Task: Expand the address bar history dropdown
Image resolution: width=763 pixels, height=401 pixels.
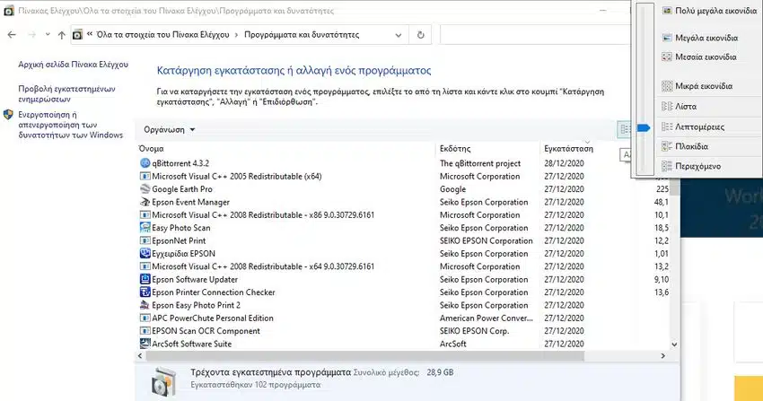Action: pyautogui.click(x=399, y=35)
